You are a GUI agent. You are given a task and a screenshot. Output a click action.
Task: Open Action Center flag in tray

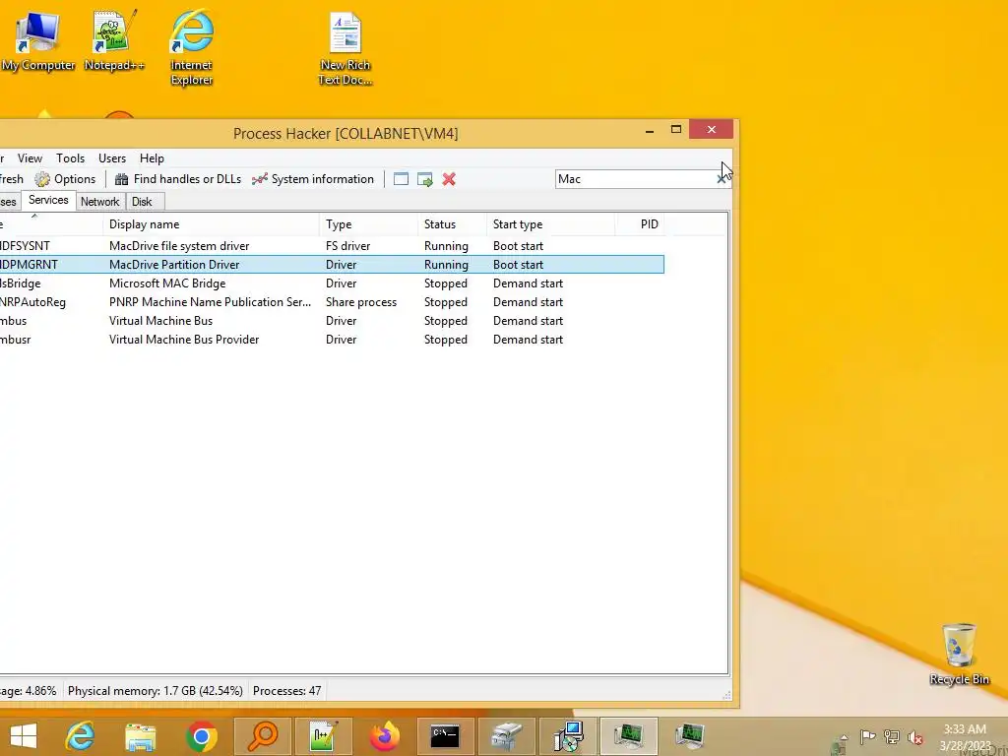pyautogui.click(x=868, y=736)
